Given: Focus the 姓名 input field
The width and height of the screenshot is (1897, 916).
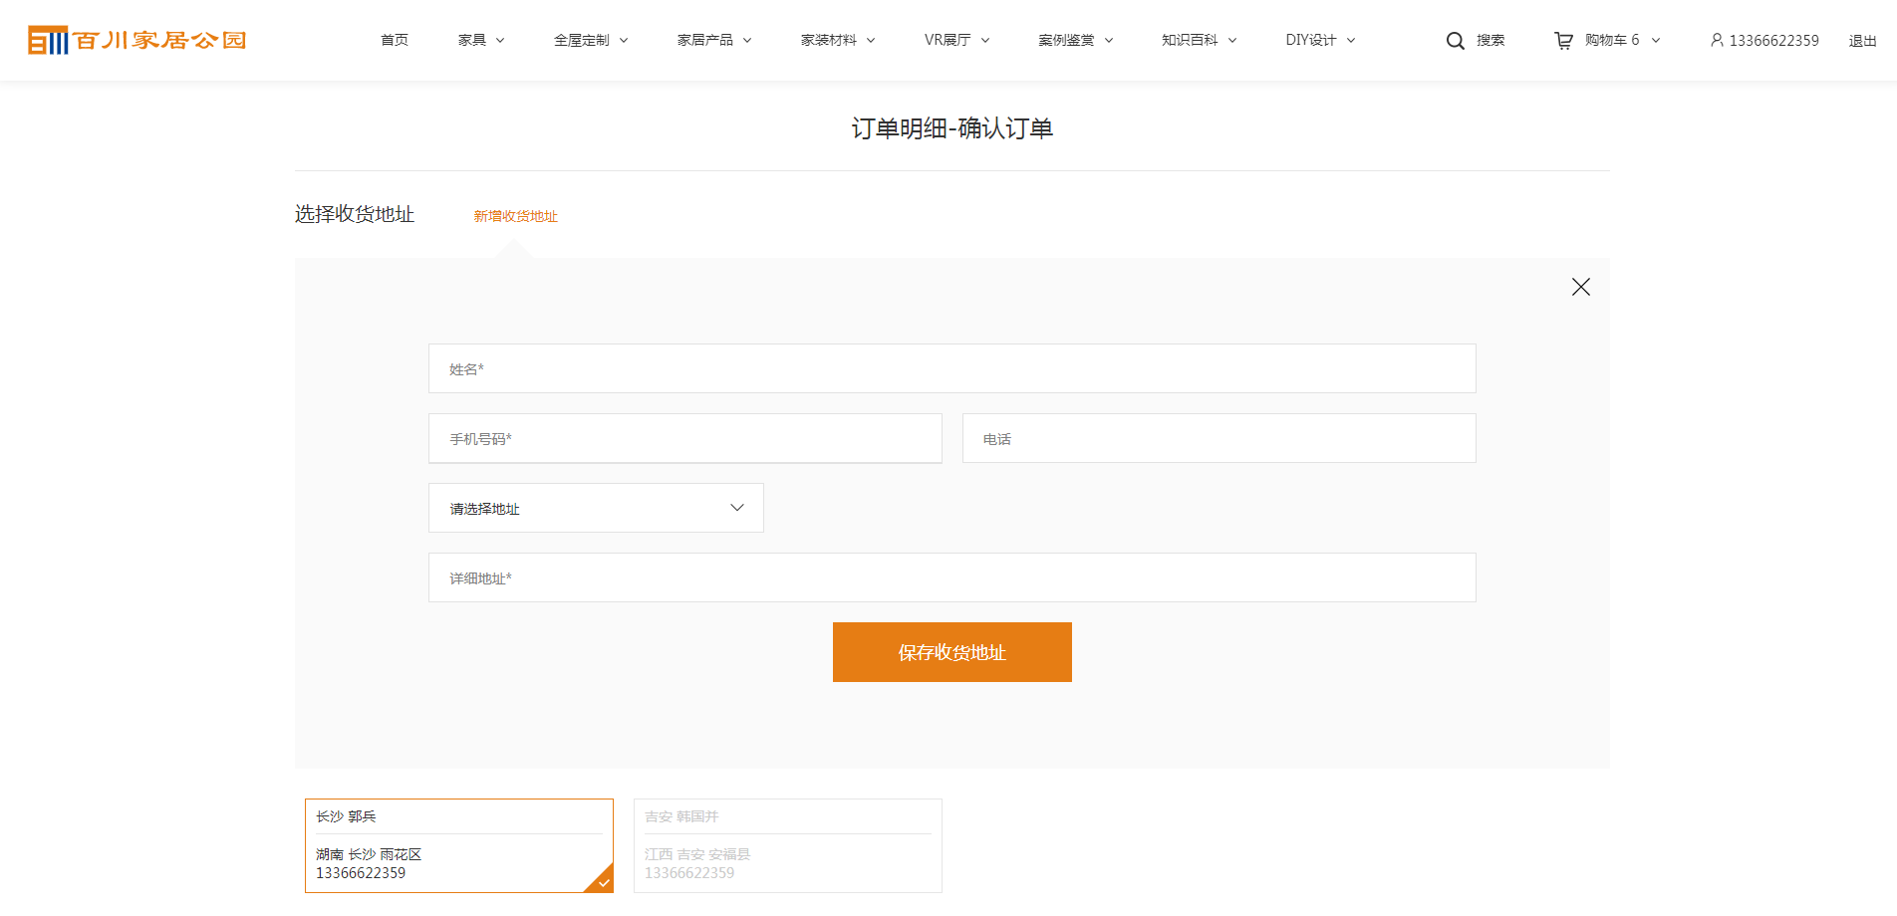Looking at the screenshot, I should pyautogui.click(x=951, y=368).
